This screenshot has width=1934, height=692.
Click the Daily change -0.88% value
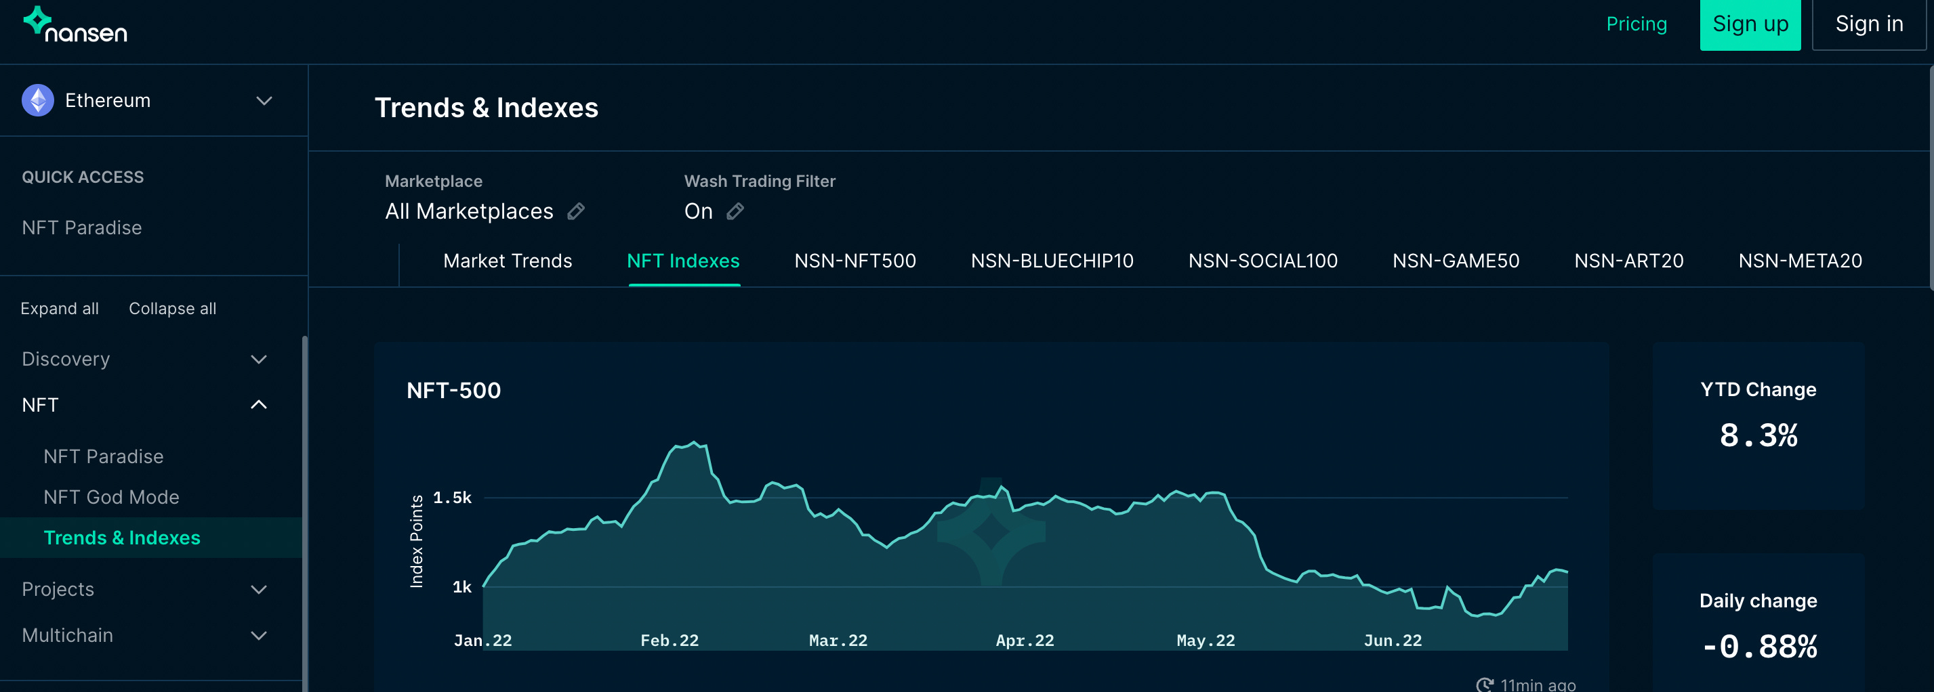(1758, 647)
